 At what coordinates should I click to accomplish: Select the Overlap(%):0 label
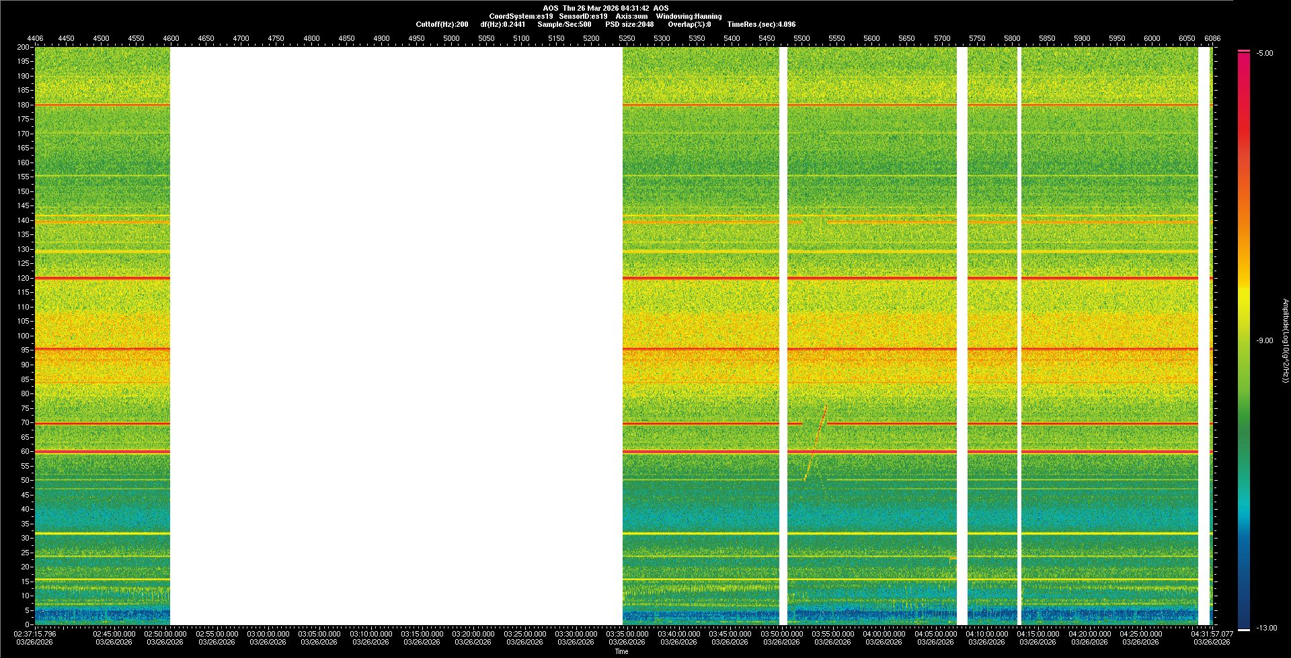coord(689,24)
